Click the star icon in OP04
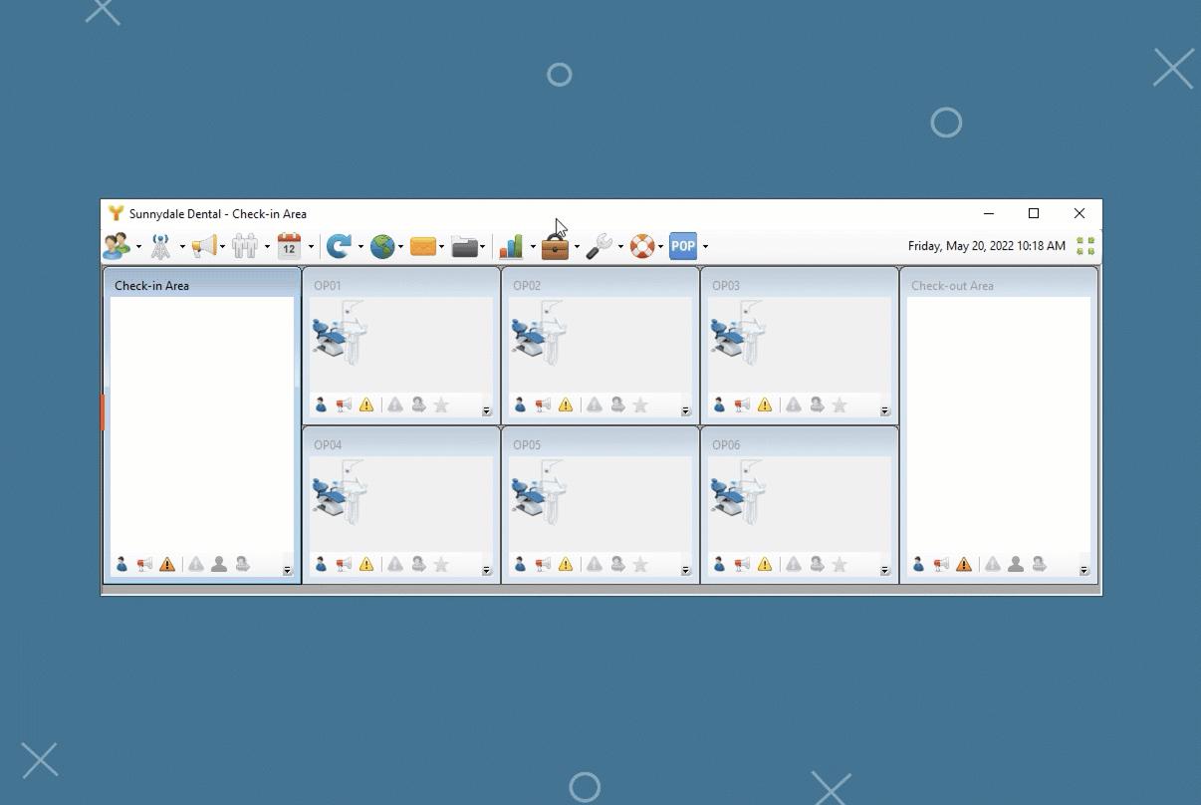Viewport: 1201px width, 805px height. 441,564
